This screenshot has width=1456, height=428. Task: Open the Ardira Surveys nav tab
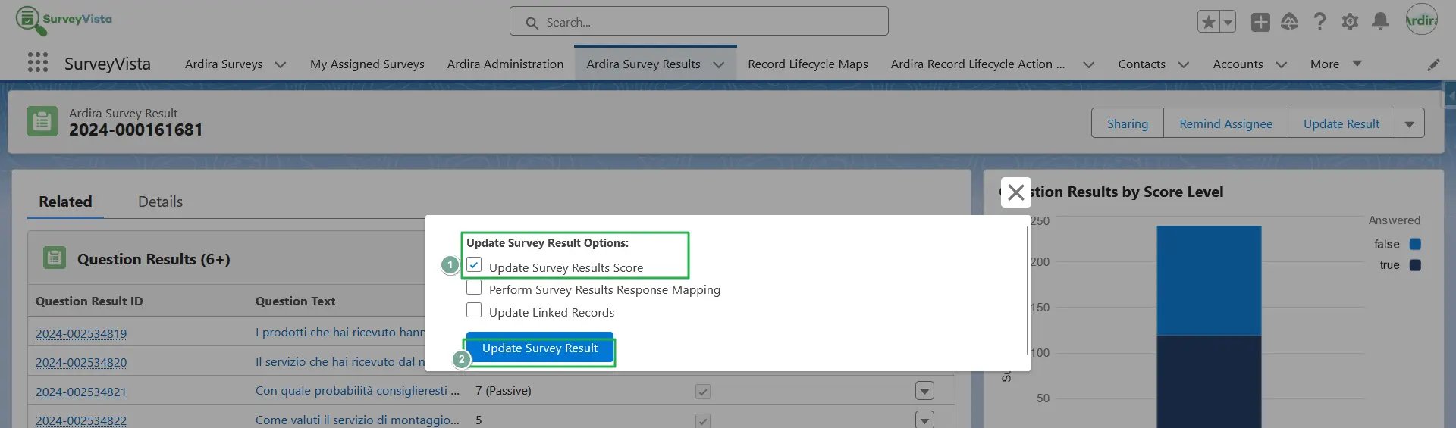224,64
